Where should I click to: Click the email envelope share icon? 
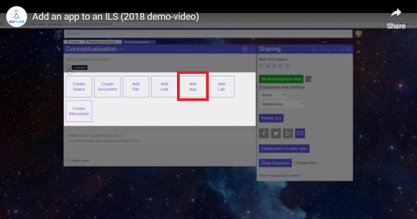(x=300, y=133)
